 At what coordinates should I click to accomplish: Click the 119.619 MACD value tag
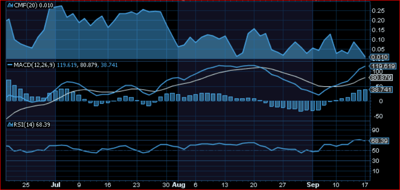coord(382,66)
